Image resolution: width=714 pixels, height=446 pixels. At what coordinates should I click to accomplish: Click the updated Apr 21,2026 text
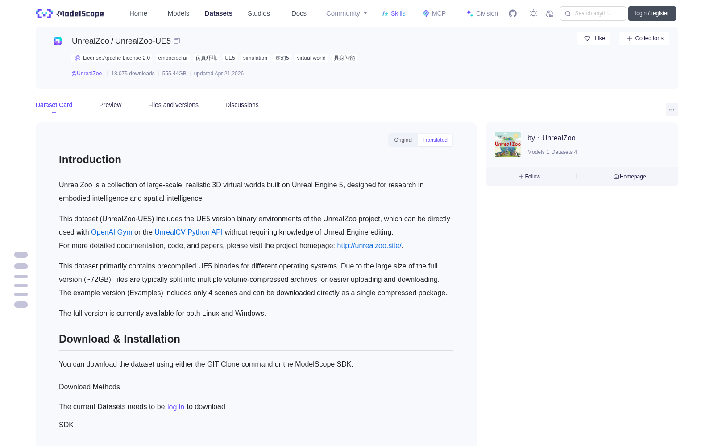coord(219,74)
